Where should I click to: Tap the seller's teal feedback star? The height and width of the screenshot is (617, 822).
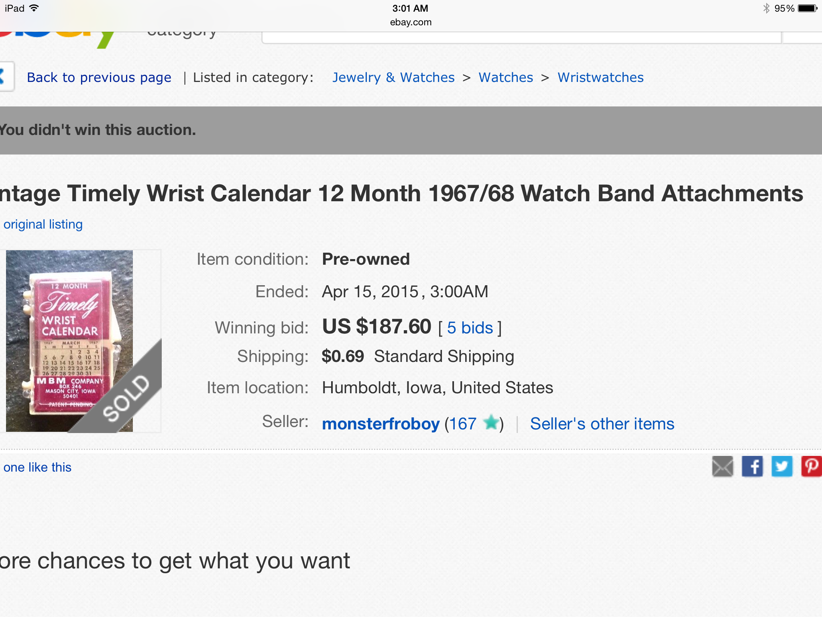click(x=491, y=423)
